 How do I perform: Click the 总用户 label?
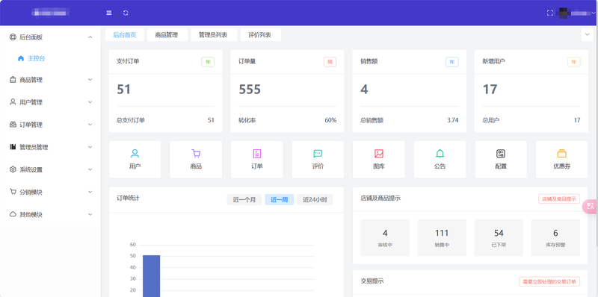491,120
